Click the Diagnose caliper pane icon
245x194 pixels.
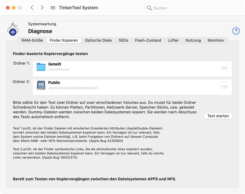(x=13, y=29)
